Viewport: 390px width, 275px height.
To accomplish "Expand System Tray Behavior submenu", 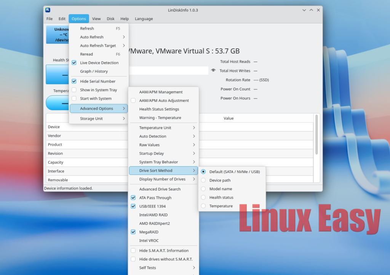I will 163,162.
